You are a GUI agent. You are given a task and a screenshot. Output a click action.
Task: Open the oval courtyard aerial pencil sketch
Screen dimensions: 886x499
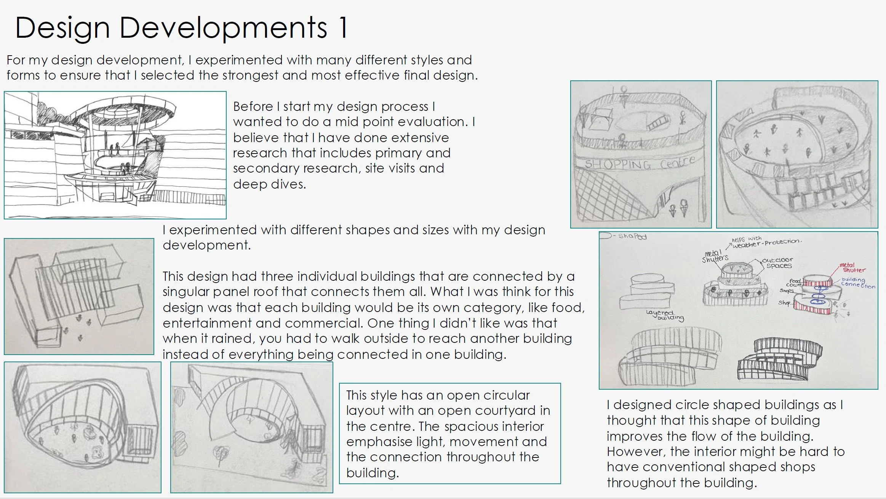(x=797, y=154)
